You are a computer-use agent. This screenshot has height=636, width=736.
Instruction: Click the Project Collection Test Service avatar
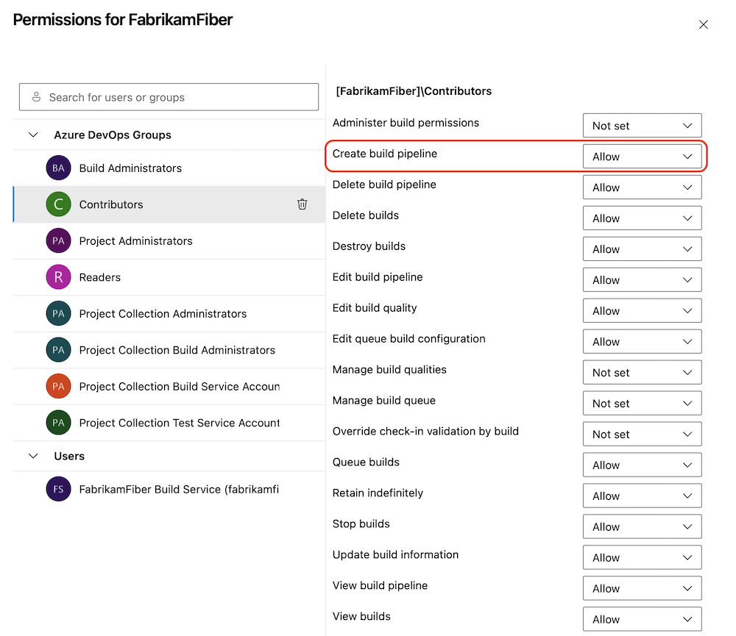[58, 423]
